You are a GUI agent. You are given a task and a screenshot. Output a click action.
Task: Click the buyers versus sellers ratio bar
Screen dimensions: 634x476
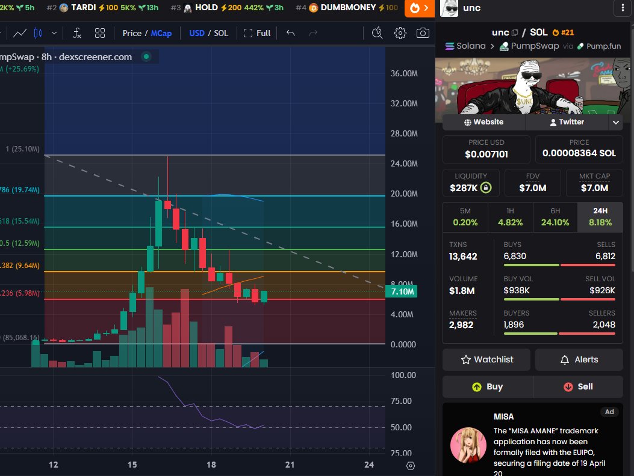[x=559, y=334]
